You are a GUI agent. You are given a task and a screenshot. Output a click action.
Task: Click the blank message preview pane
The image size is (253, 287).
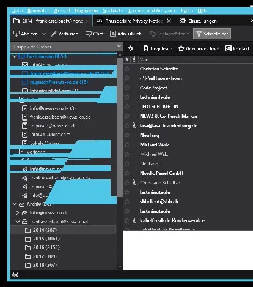[188, 250]
